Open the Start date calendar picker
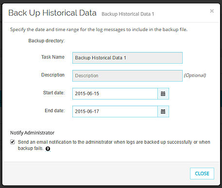222x188 pixels. click(163, 94)
